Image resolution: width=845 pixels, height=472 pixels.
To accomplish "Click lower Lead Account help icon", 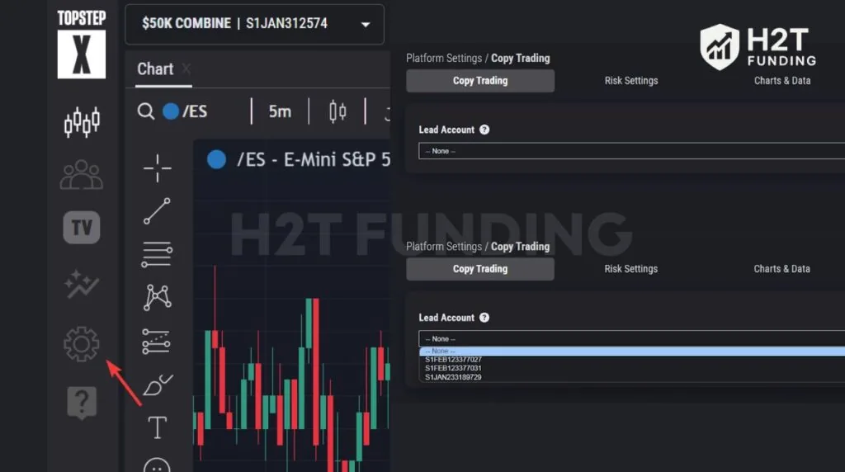I will click(x=484, y=318).
